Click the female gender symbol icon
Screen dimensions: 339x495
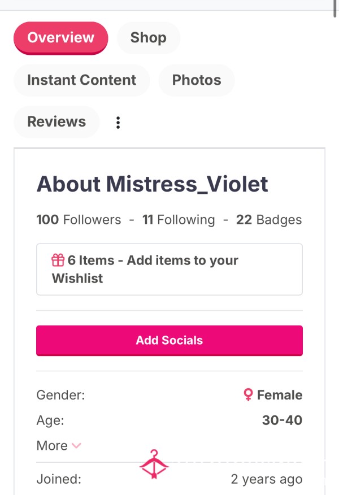pos(249,394)
